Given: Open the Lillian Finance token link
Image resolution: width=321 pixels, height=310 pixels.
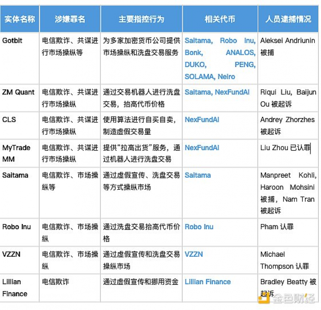Looking at the screenshot, I should (x=208, y=282).
